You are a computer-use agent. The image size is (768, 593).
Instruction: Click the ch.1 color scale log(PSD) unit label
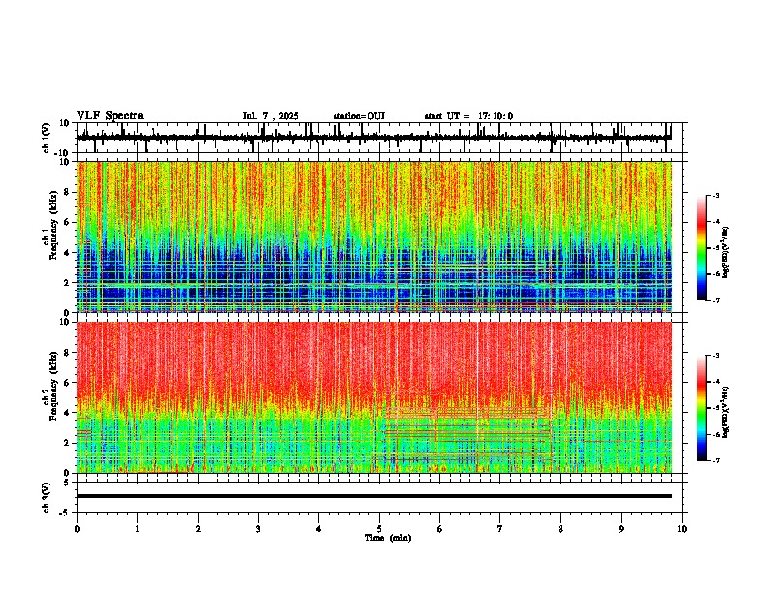click(x=726, y=253)
